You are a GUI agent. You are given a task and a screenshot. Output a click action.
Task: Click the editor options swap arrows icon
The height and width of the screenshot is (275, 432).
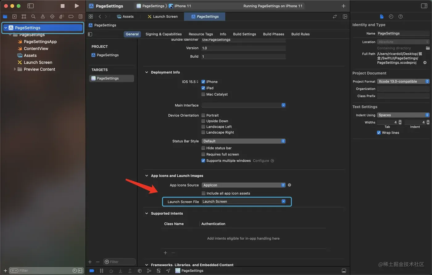334,17
